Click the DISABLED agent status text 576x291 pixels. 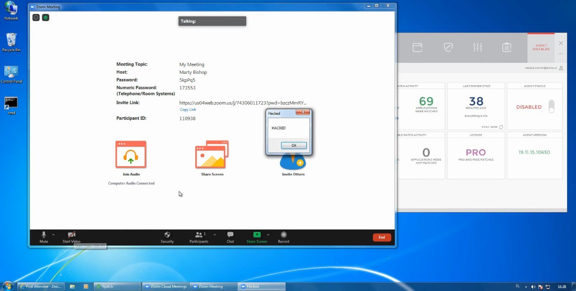click(x=529, y=107)
